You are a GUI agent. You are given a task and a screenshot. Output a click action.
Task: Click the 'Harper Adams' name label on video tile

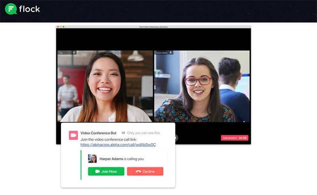pos(162,53)
